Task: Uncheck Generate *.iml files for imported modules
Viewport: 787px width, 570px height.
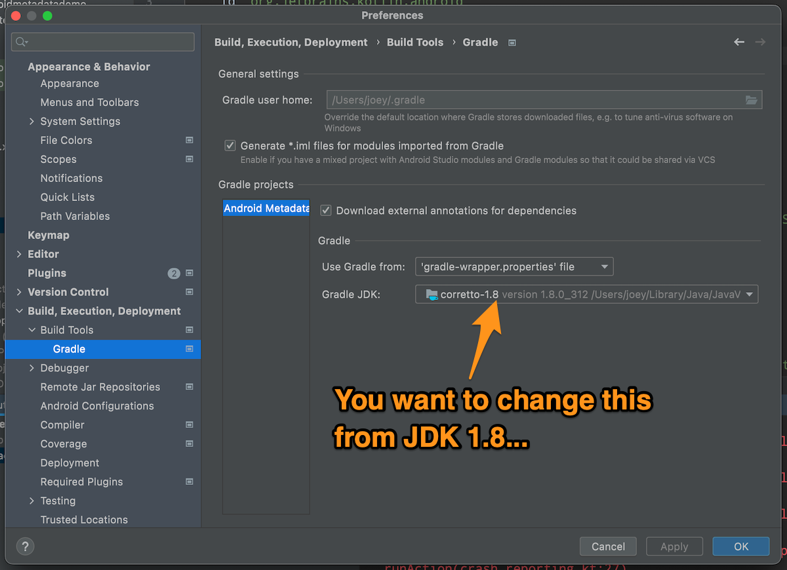Action: 230,145
